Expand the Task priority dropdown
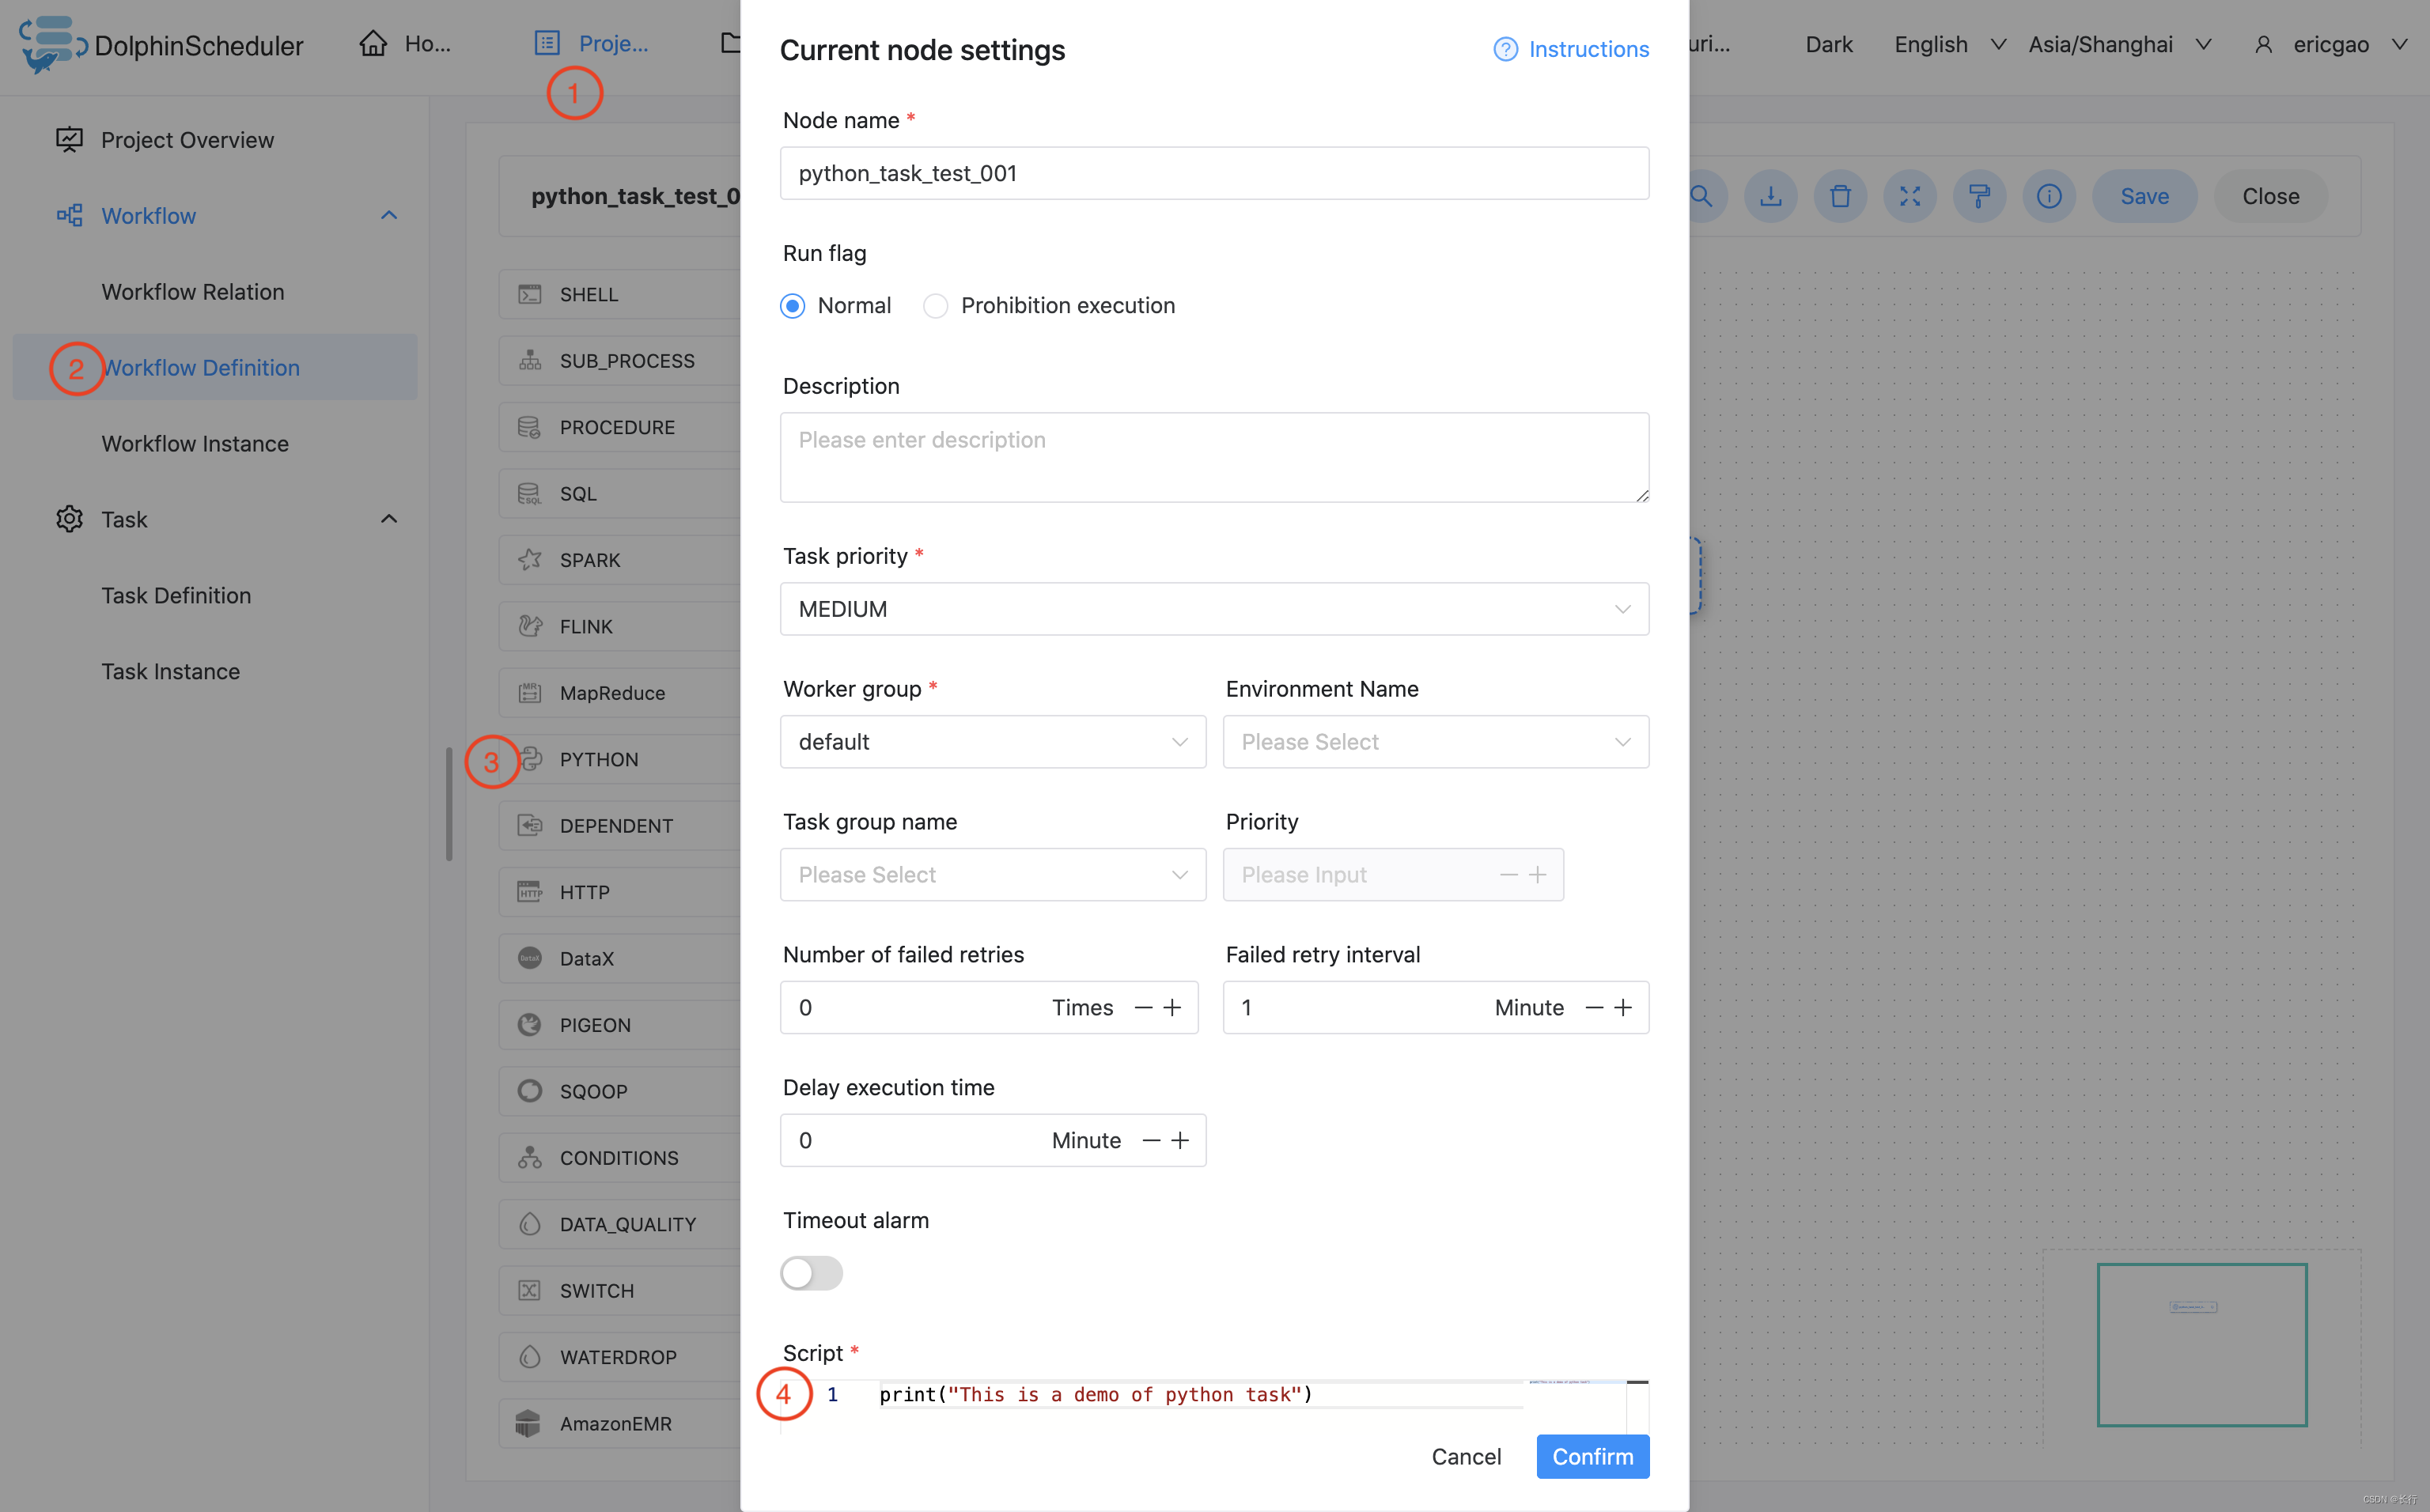Viewport: 2430px width, 1512px height. tap(1214, 608)
